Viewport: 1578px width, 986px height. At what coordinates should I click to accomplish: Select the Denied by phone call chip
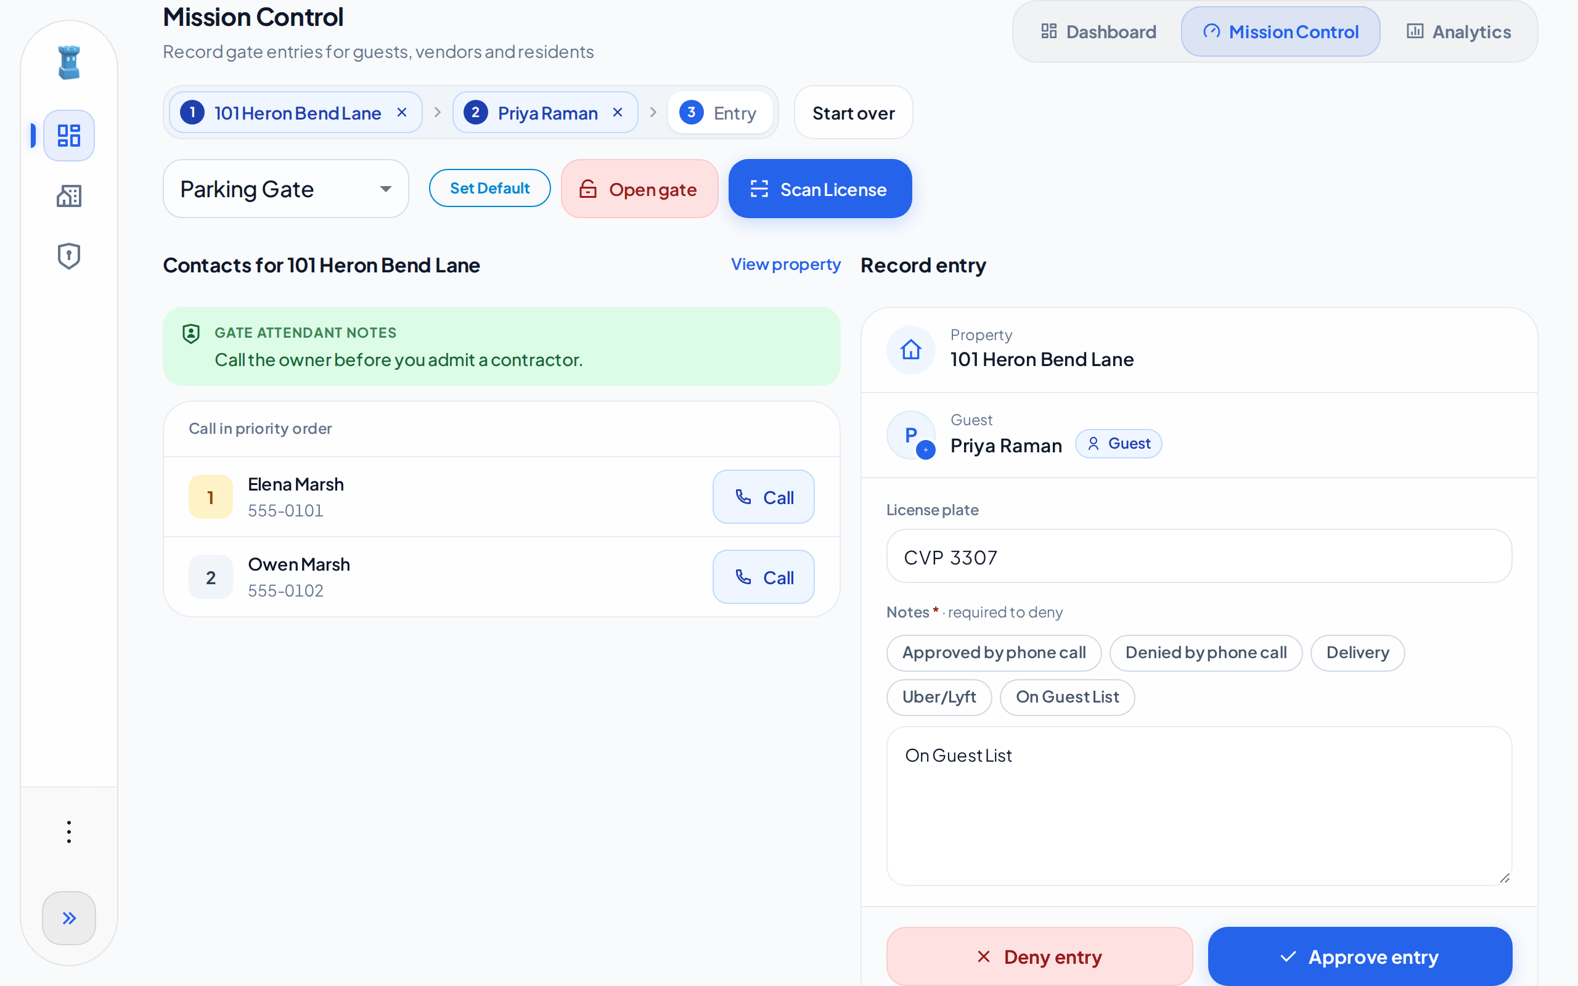[1206, 653]
